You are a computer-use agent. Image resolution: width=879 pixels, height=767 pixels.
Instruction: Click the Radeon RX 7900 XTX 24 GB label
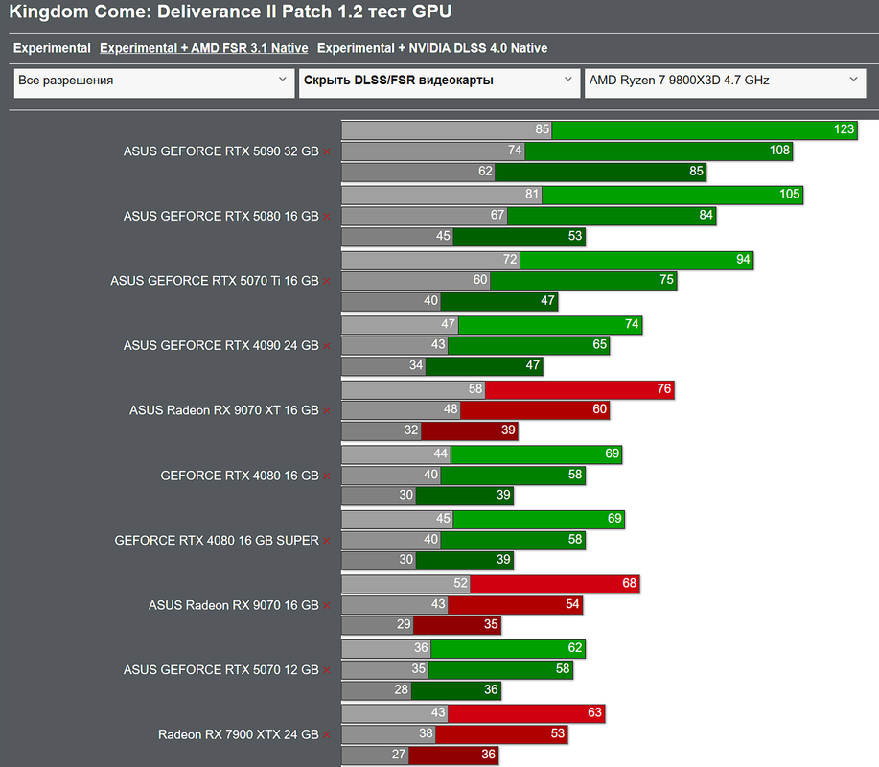click(239, 735)
